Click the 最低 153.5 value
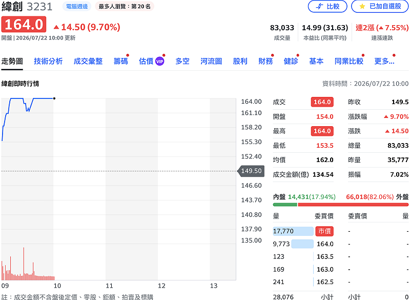 click(x=325, y=146)
